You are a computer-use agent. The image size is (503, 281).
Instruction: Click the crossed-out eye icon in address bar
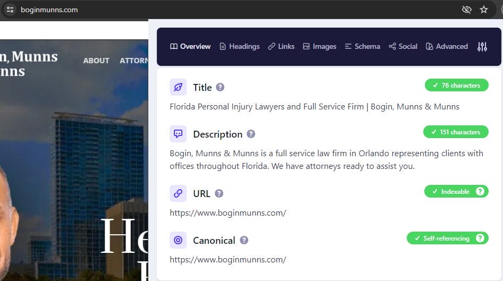pos(466,10)
